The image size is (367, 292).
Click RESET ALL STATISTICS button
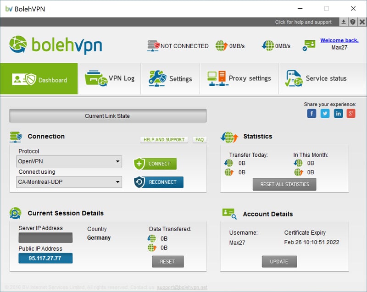coord(284,184)
